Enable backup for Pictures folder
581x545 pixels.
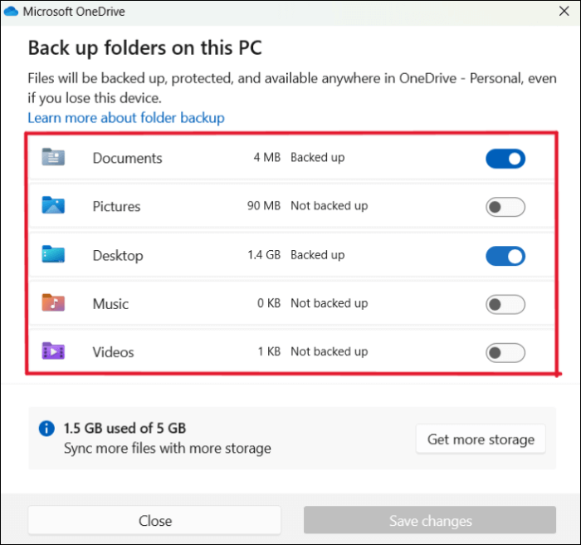click(x=505, y=207)
